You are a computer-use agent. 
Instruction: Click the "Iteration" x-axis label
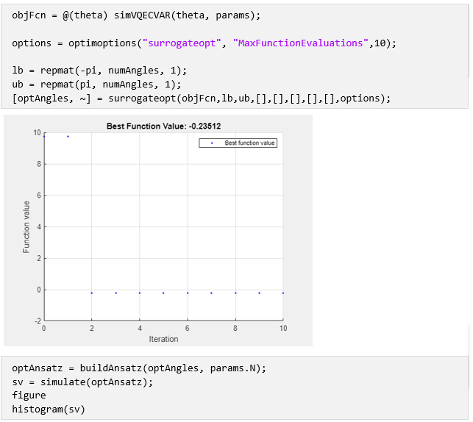coord(163,339)
